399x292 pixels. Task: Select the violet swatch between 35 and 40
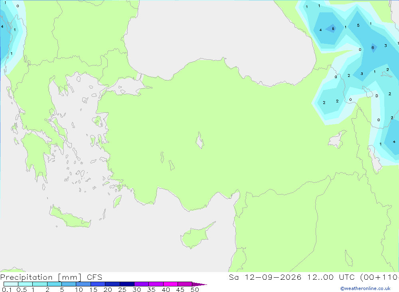156,284
